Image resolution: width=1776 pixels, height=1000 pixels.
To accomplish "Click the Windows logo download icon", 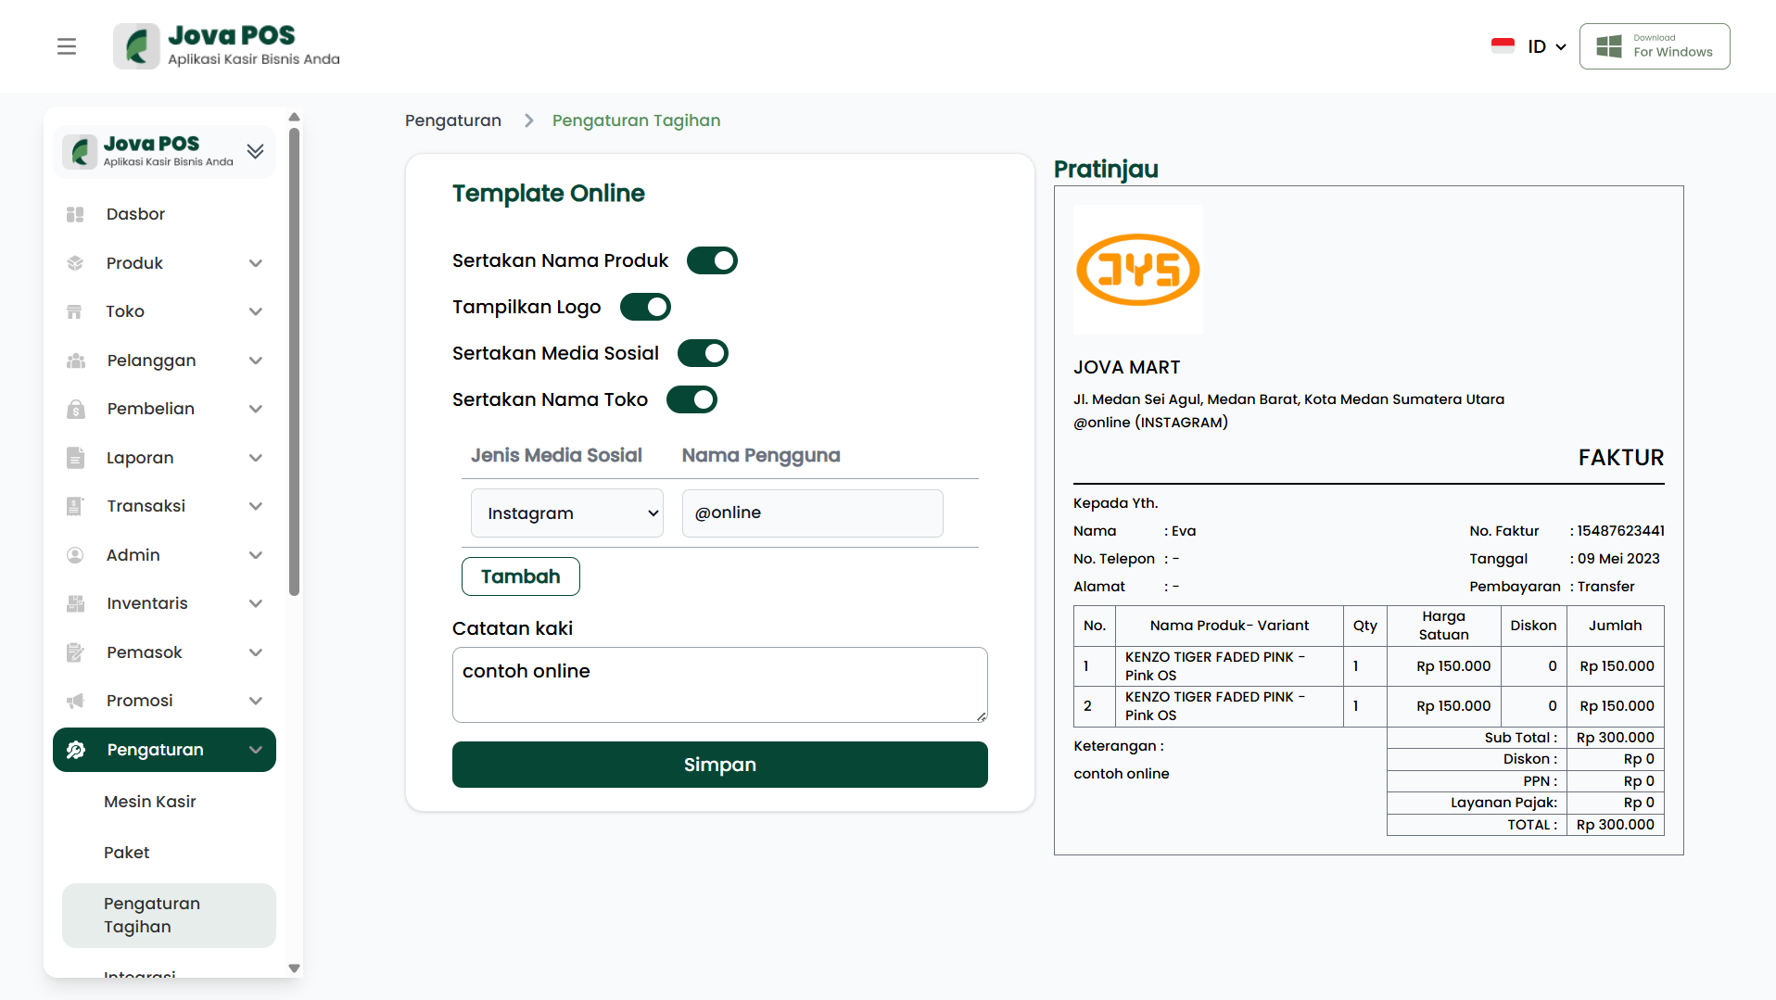I will coord(1609,46).
